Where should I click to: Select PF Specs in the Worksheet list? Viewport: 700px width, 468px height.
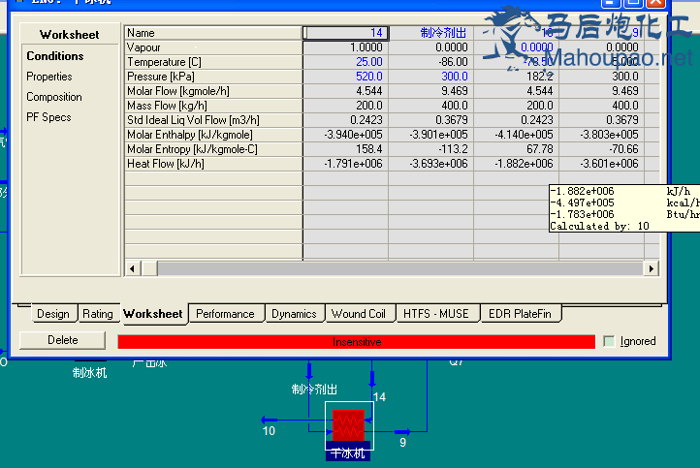(48, 117)
